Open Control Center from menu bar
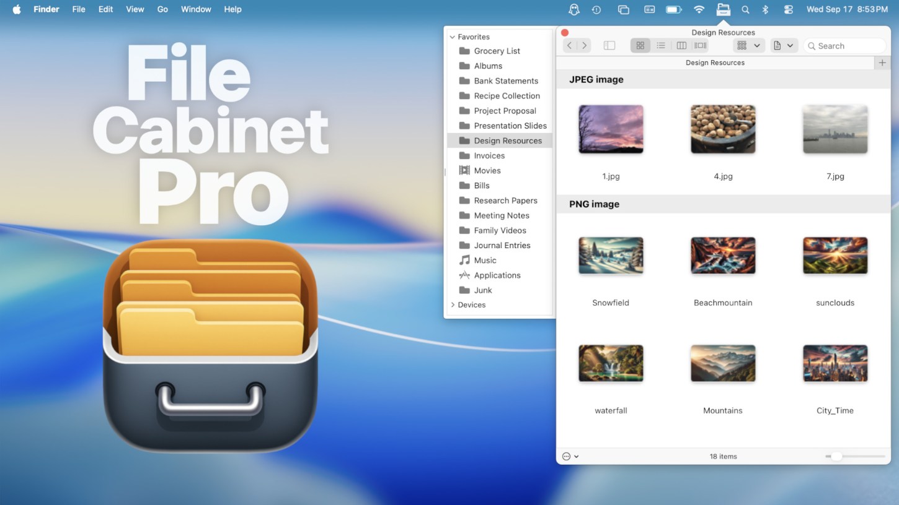Viewport: 899px width, 505px height. click(788, 9)
